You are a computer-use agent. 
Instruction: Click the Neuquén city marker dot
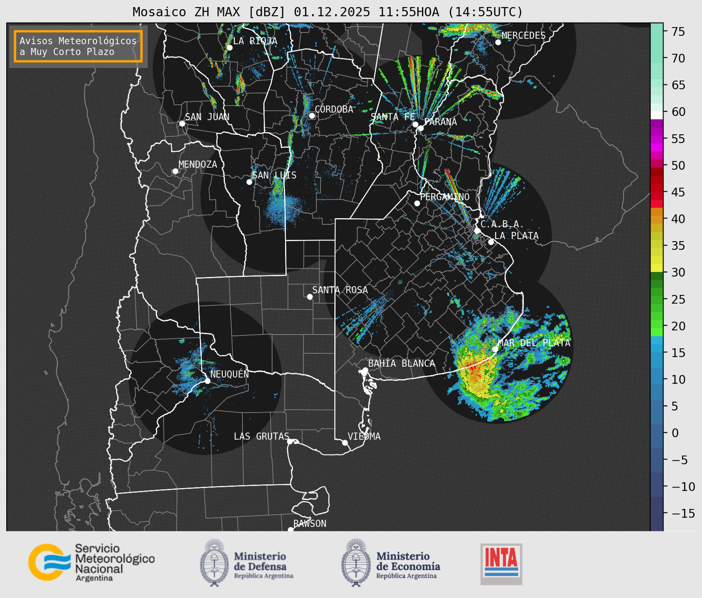pyautogui.click(x=208, y=381)
